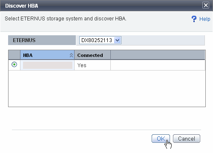Open the ETERNUS dropdown arrow
The image size is (213, 153).
coord(118,40)
